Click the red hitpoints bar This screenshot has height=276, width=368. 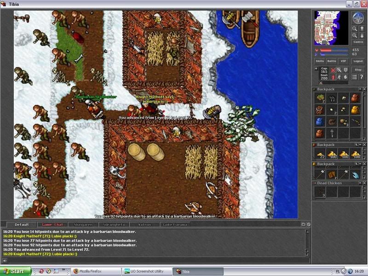(334, 50)
